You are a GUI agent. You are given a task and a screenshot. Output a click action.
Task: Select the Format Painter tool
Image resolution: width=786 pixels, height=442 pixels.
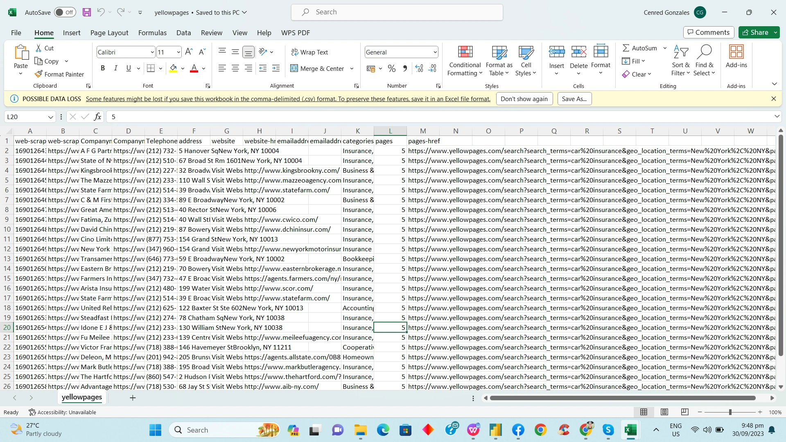pos(60,74)
